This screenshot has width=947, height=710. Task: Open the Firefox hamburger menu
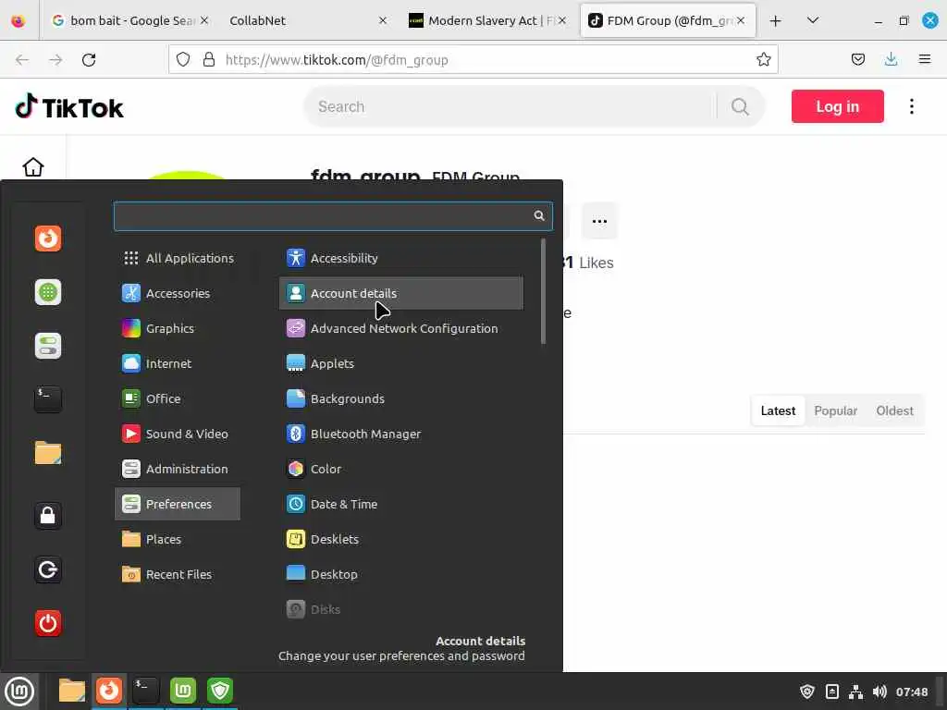924,59
